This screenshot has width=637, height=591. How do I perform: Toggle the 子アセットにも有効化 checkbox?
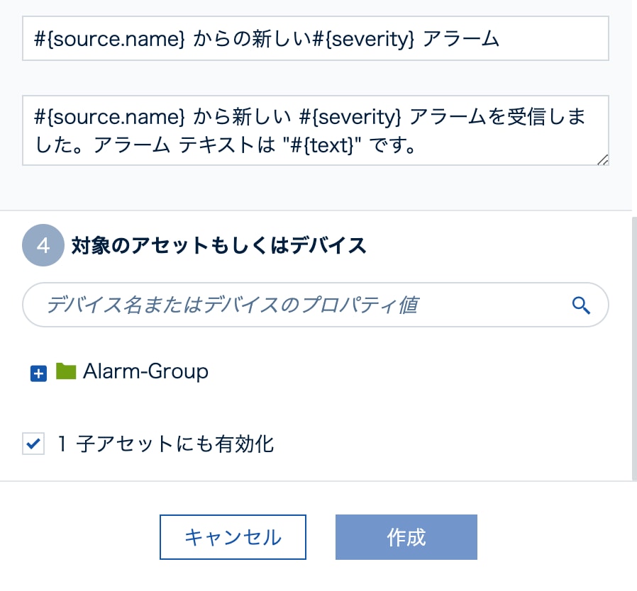33,444
